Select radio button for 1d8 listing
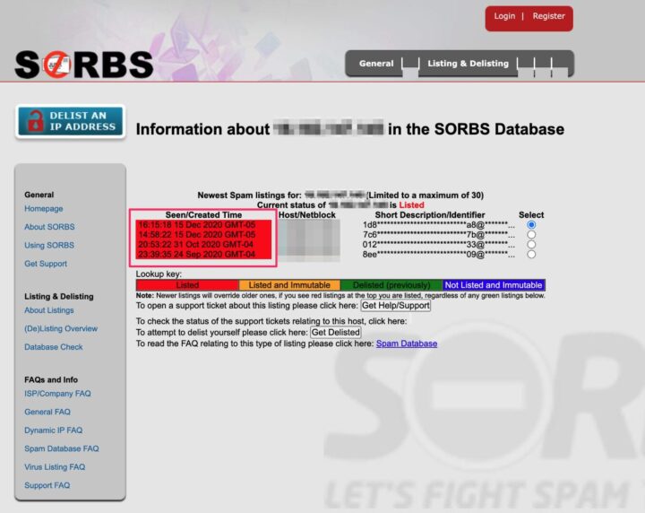Image resolution: width=645 pixels, height=513 pixels. point(531,225)
